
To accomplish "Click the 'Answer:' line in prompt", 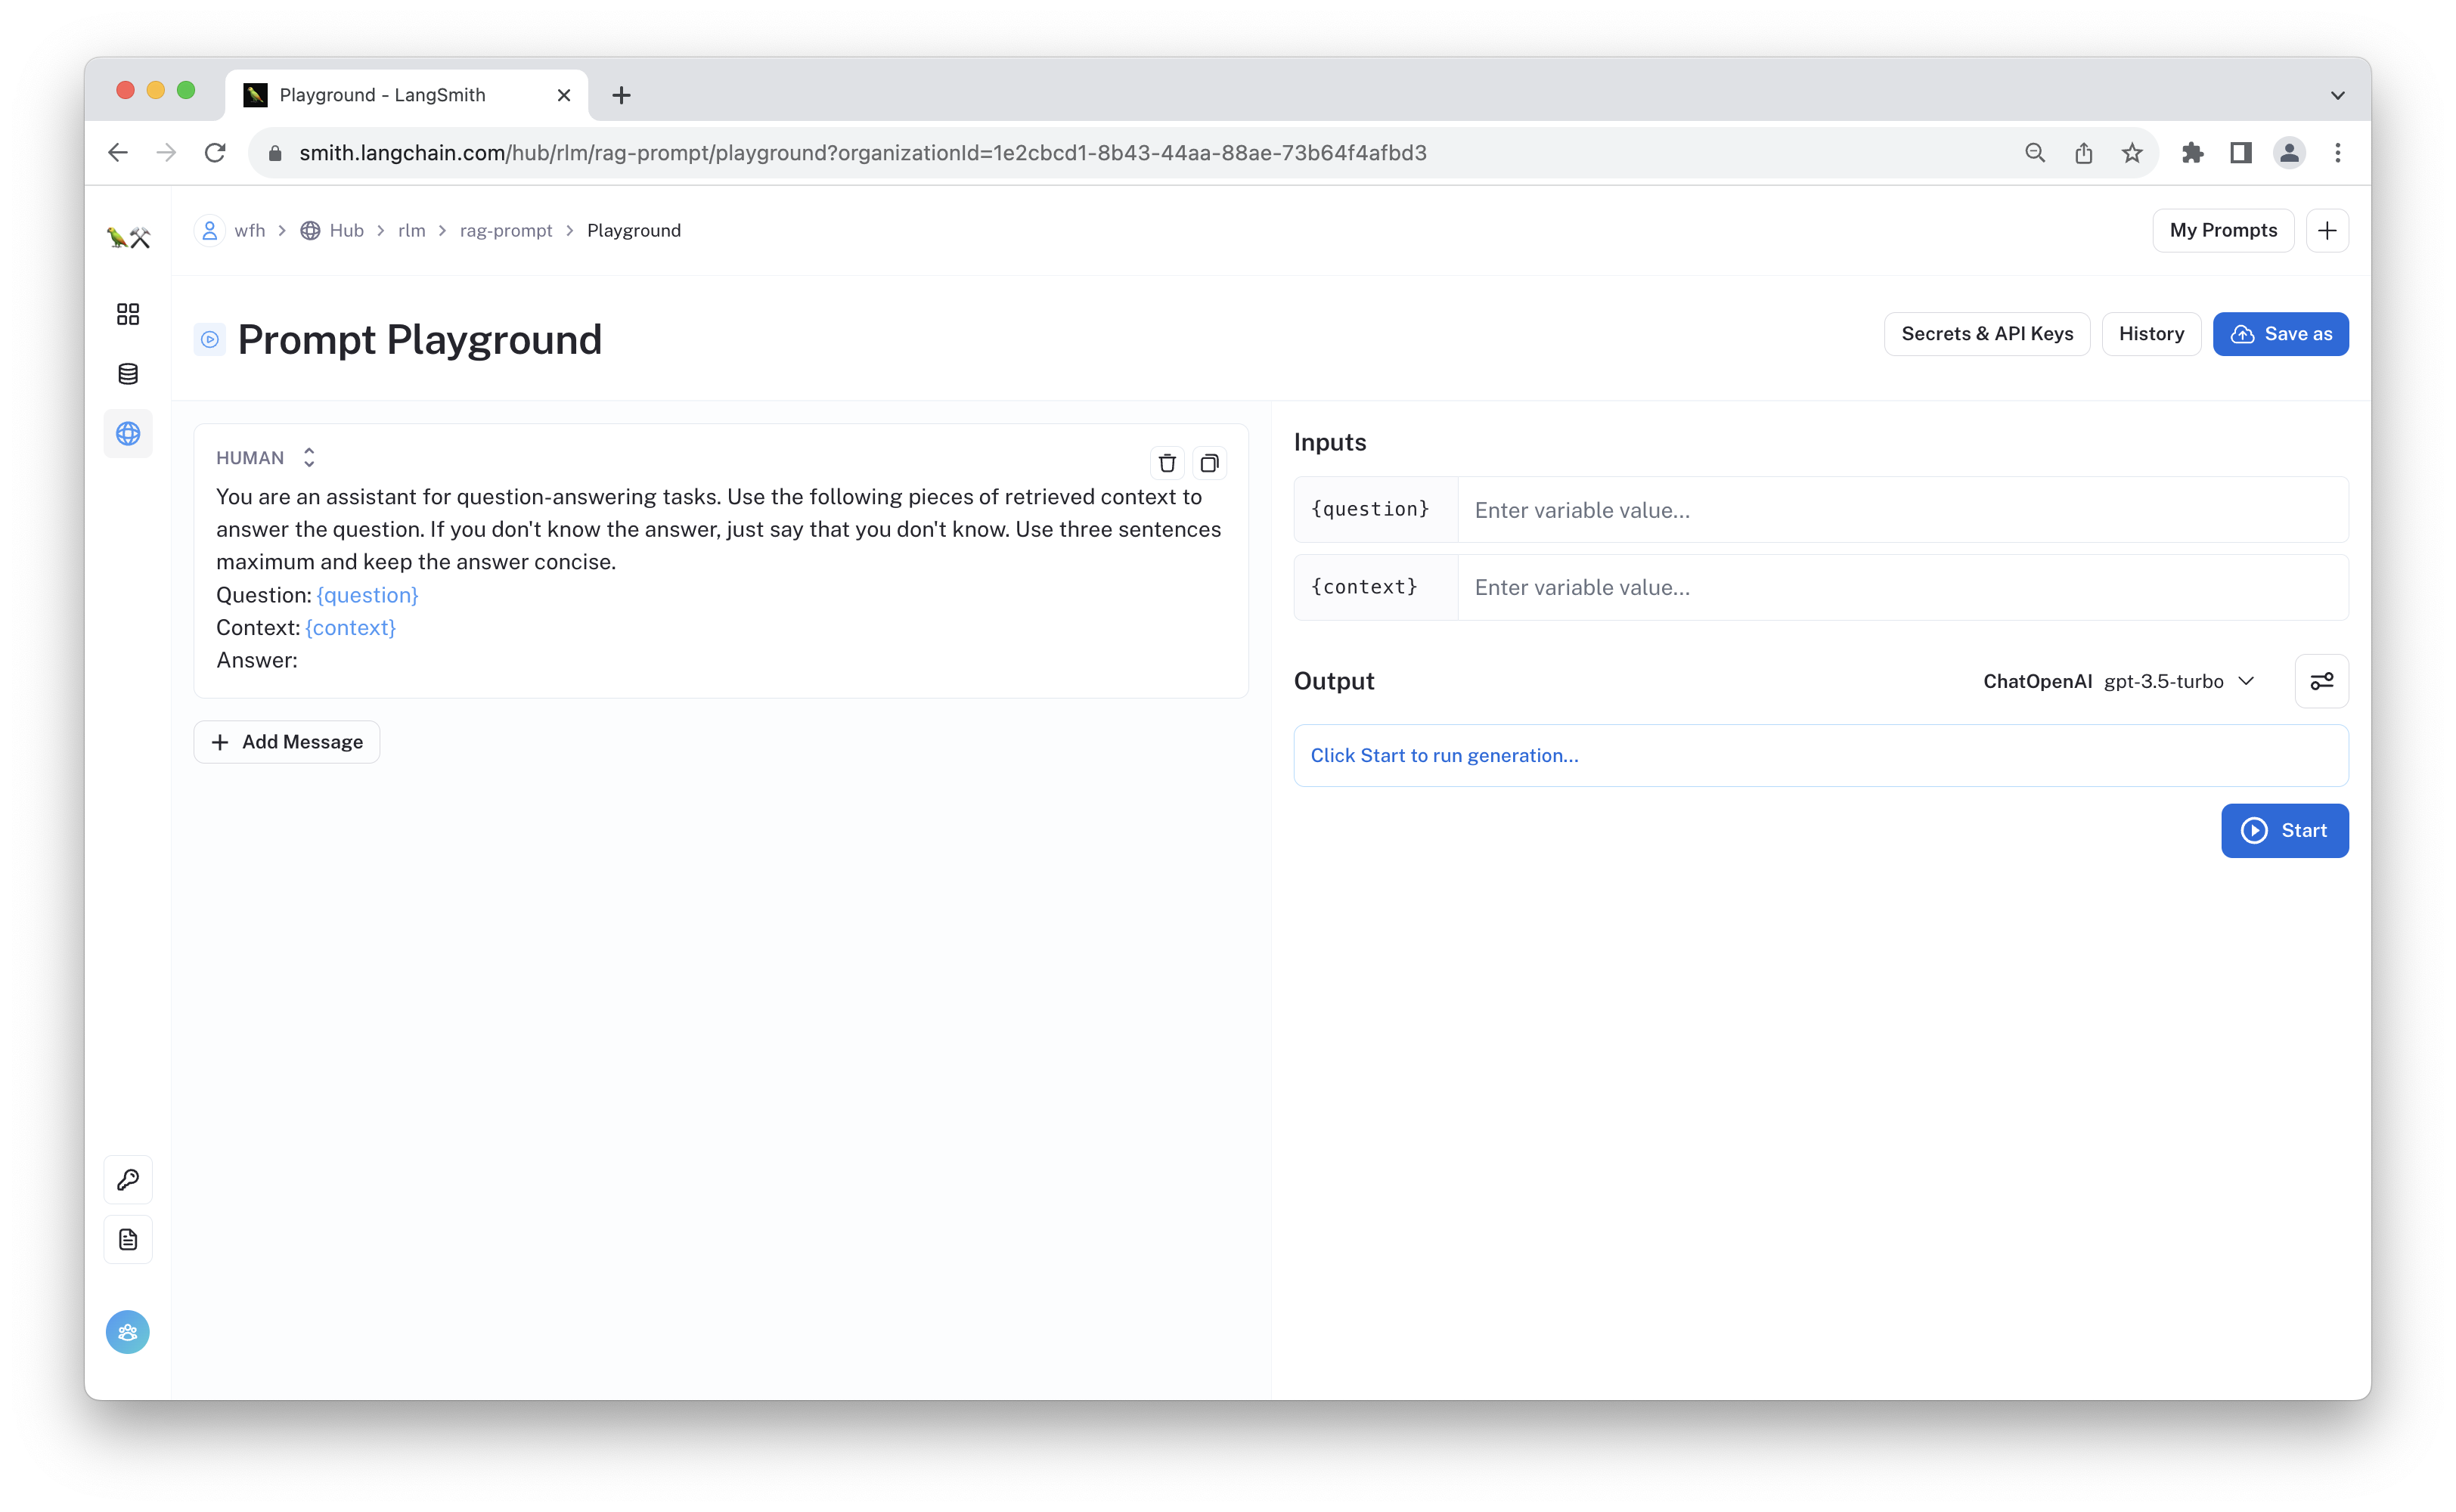I will (257, 660).
